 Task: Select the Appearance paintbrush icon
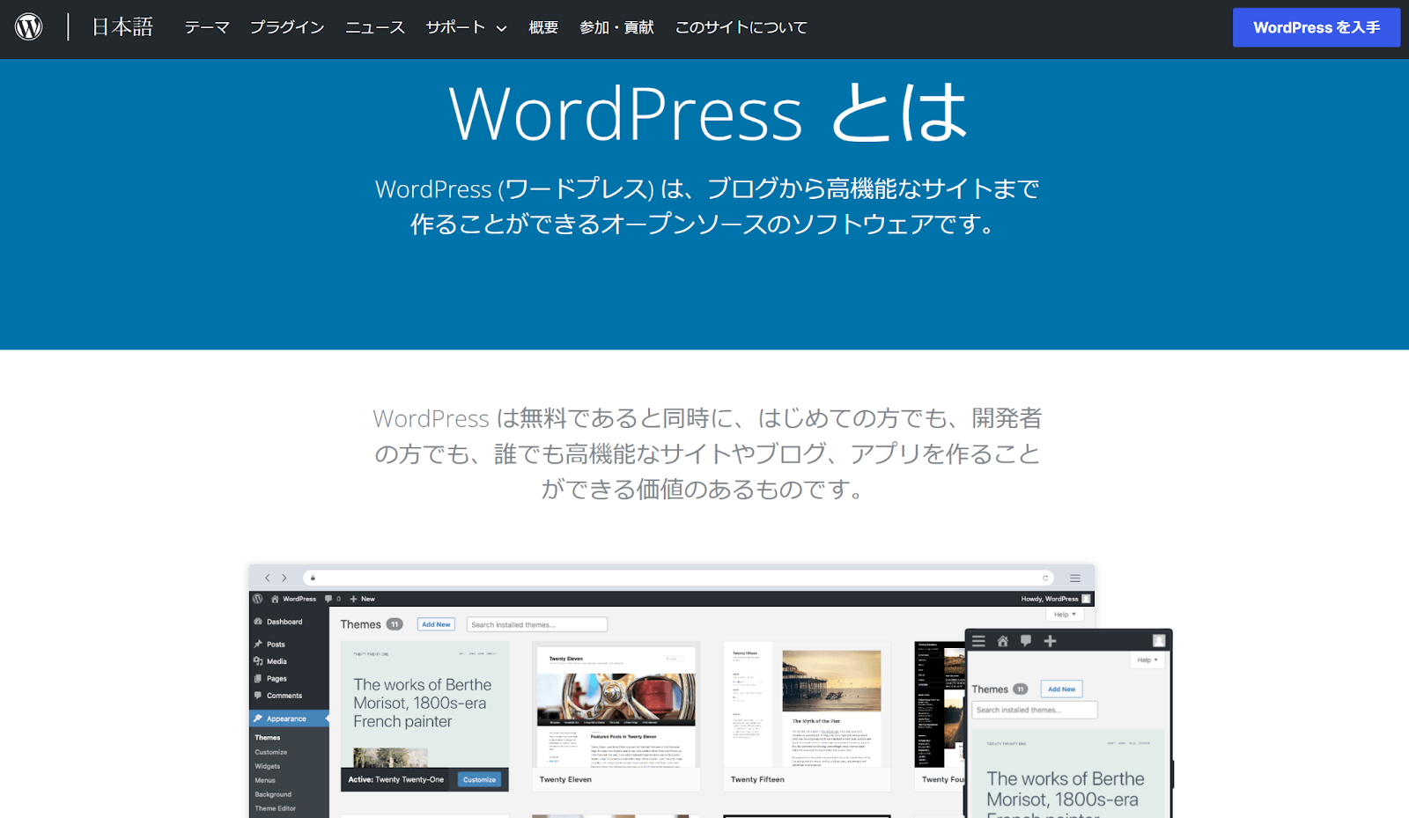[257, 719]
